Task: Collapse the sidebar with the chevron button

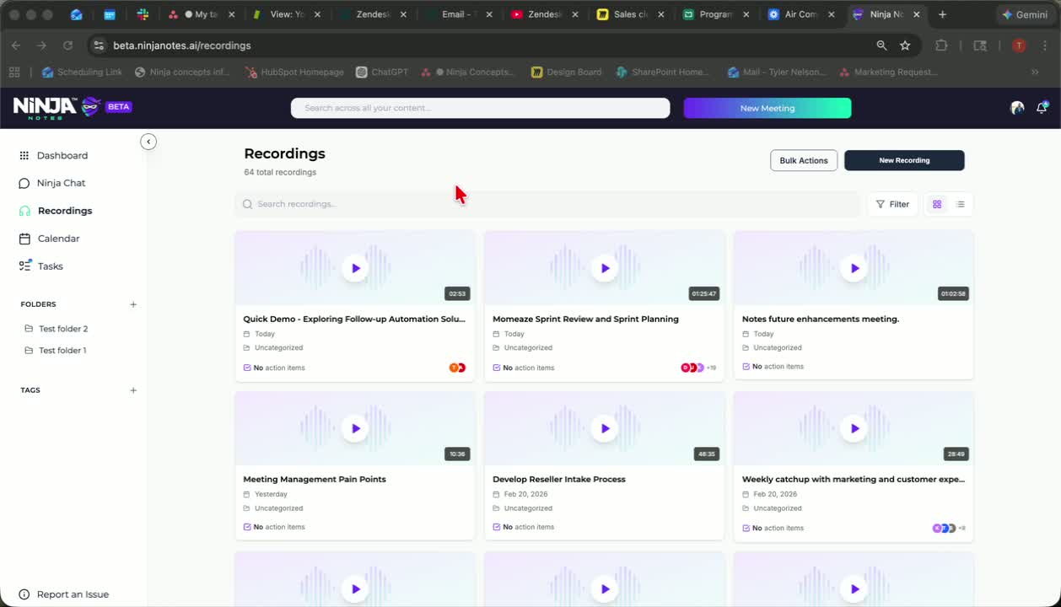Action: pos(148,142)
